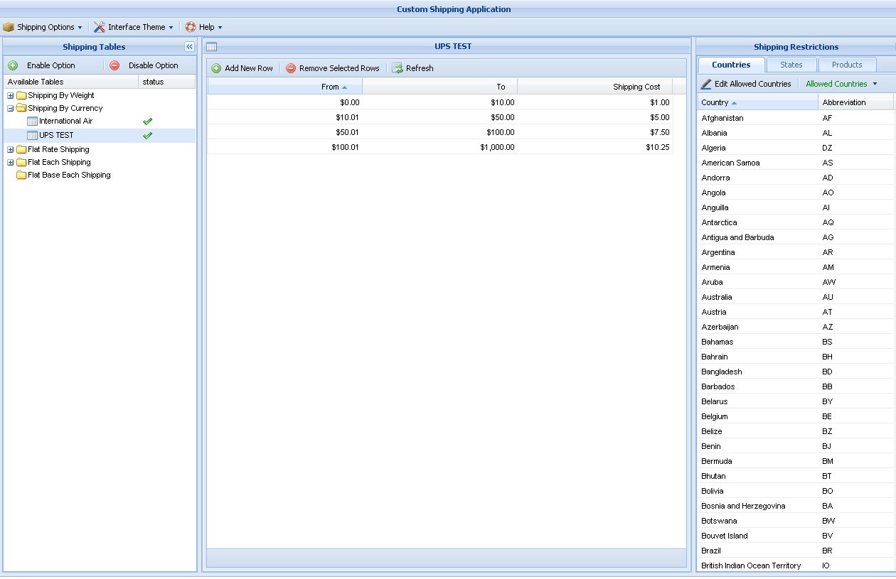This screenshot has width=896, height=579.
Task: Click the Help lifebuoy icon
Action: (191, 27)
